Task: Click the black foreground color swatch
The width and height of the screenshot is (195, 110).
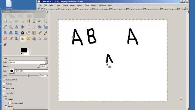Action: [24, 50]
